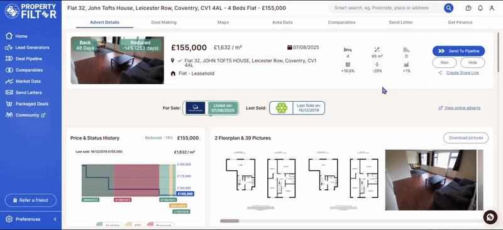
Task: Click the Send To Pipeline button
Action: (458, 51)
